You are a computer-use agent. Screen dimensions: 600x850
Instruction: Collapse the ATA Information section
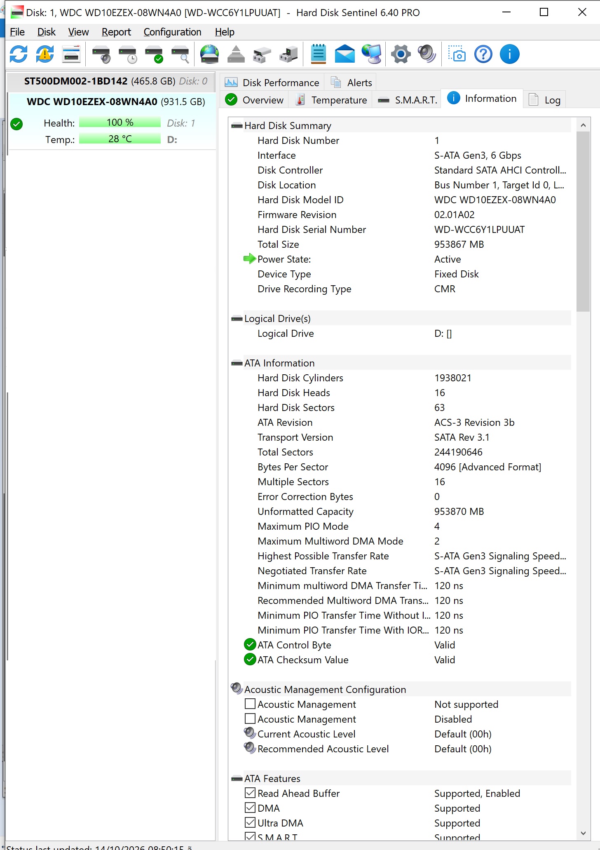pos(237,363)
